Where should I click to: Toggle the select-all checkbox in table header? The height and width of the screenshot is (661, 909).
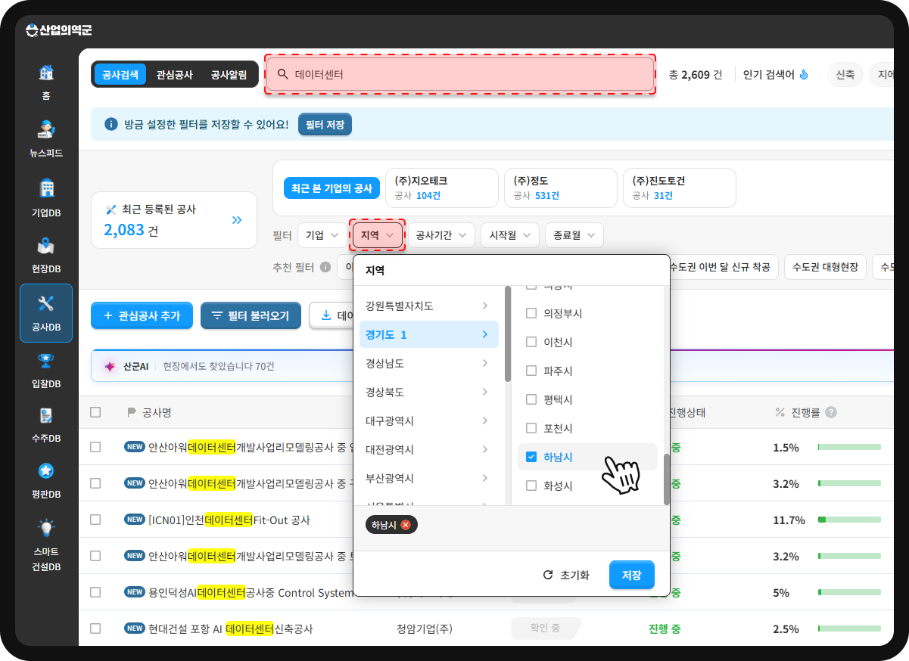coord(95,412)
